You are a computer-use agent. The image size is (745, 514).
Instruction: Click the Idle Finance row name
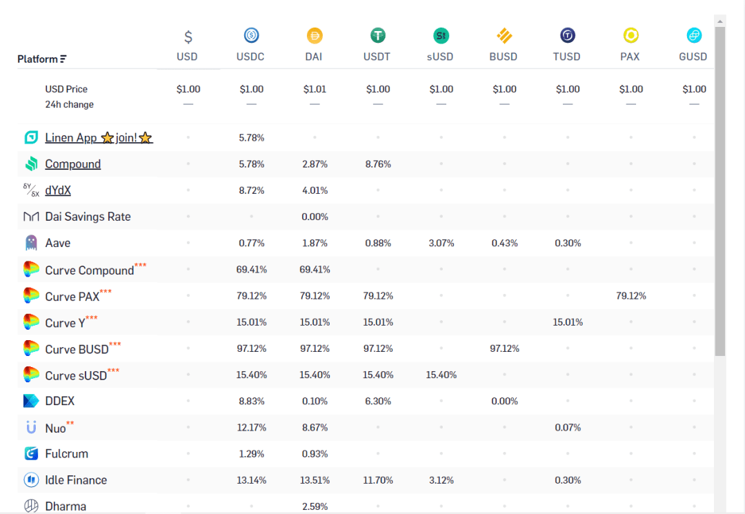pyautogui.click(x=76, y=480)
